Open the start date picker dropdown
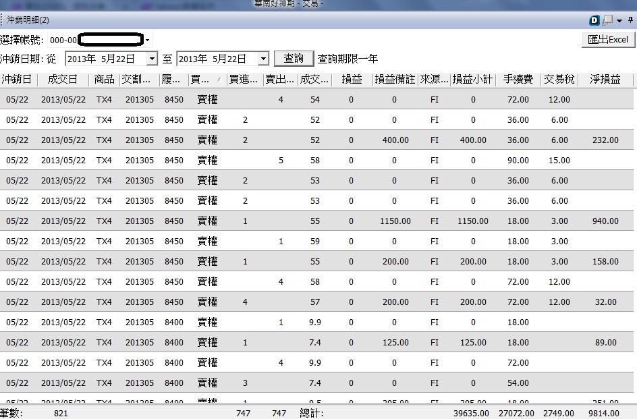 pos(152,59)
